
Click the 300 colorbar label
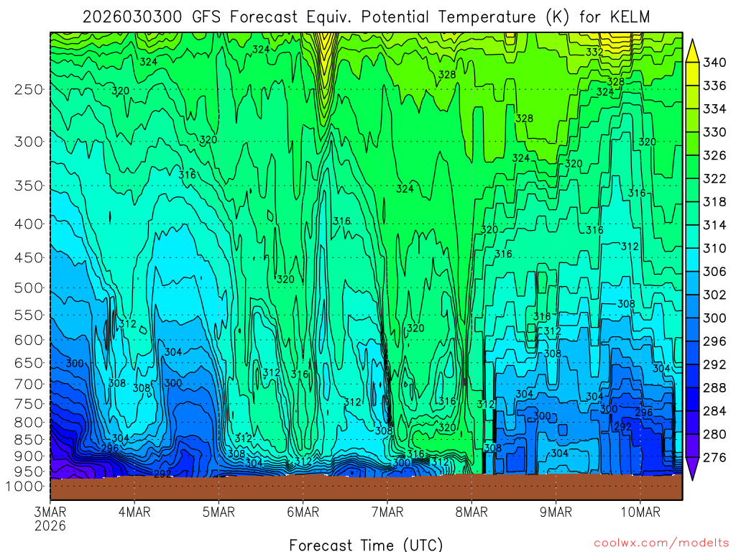coord(714,318)
